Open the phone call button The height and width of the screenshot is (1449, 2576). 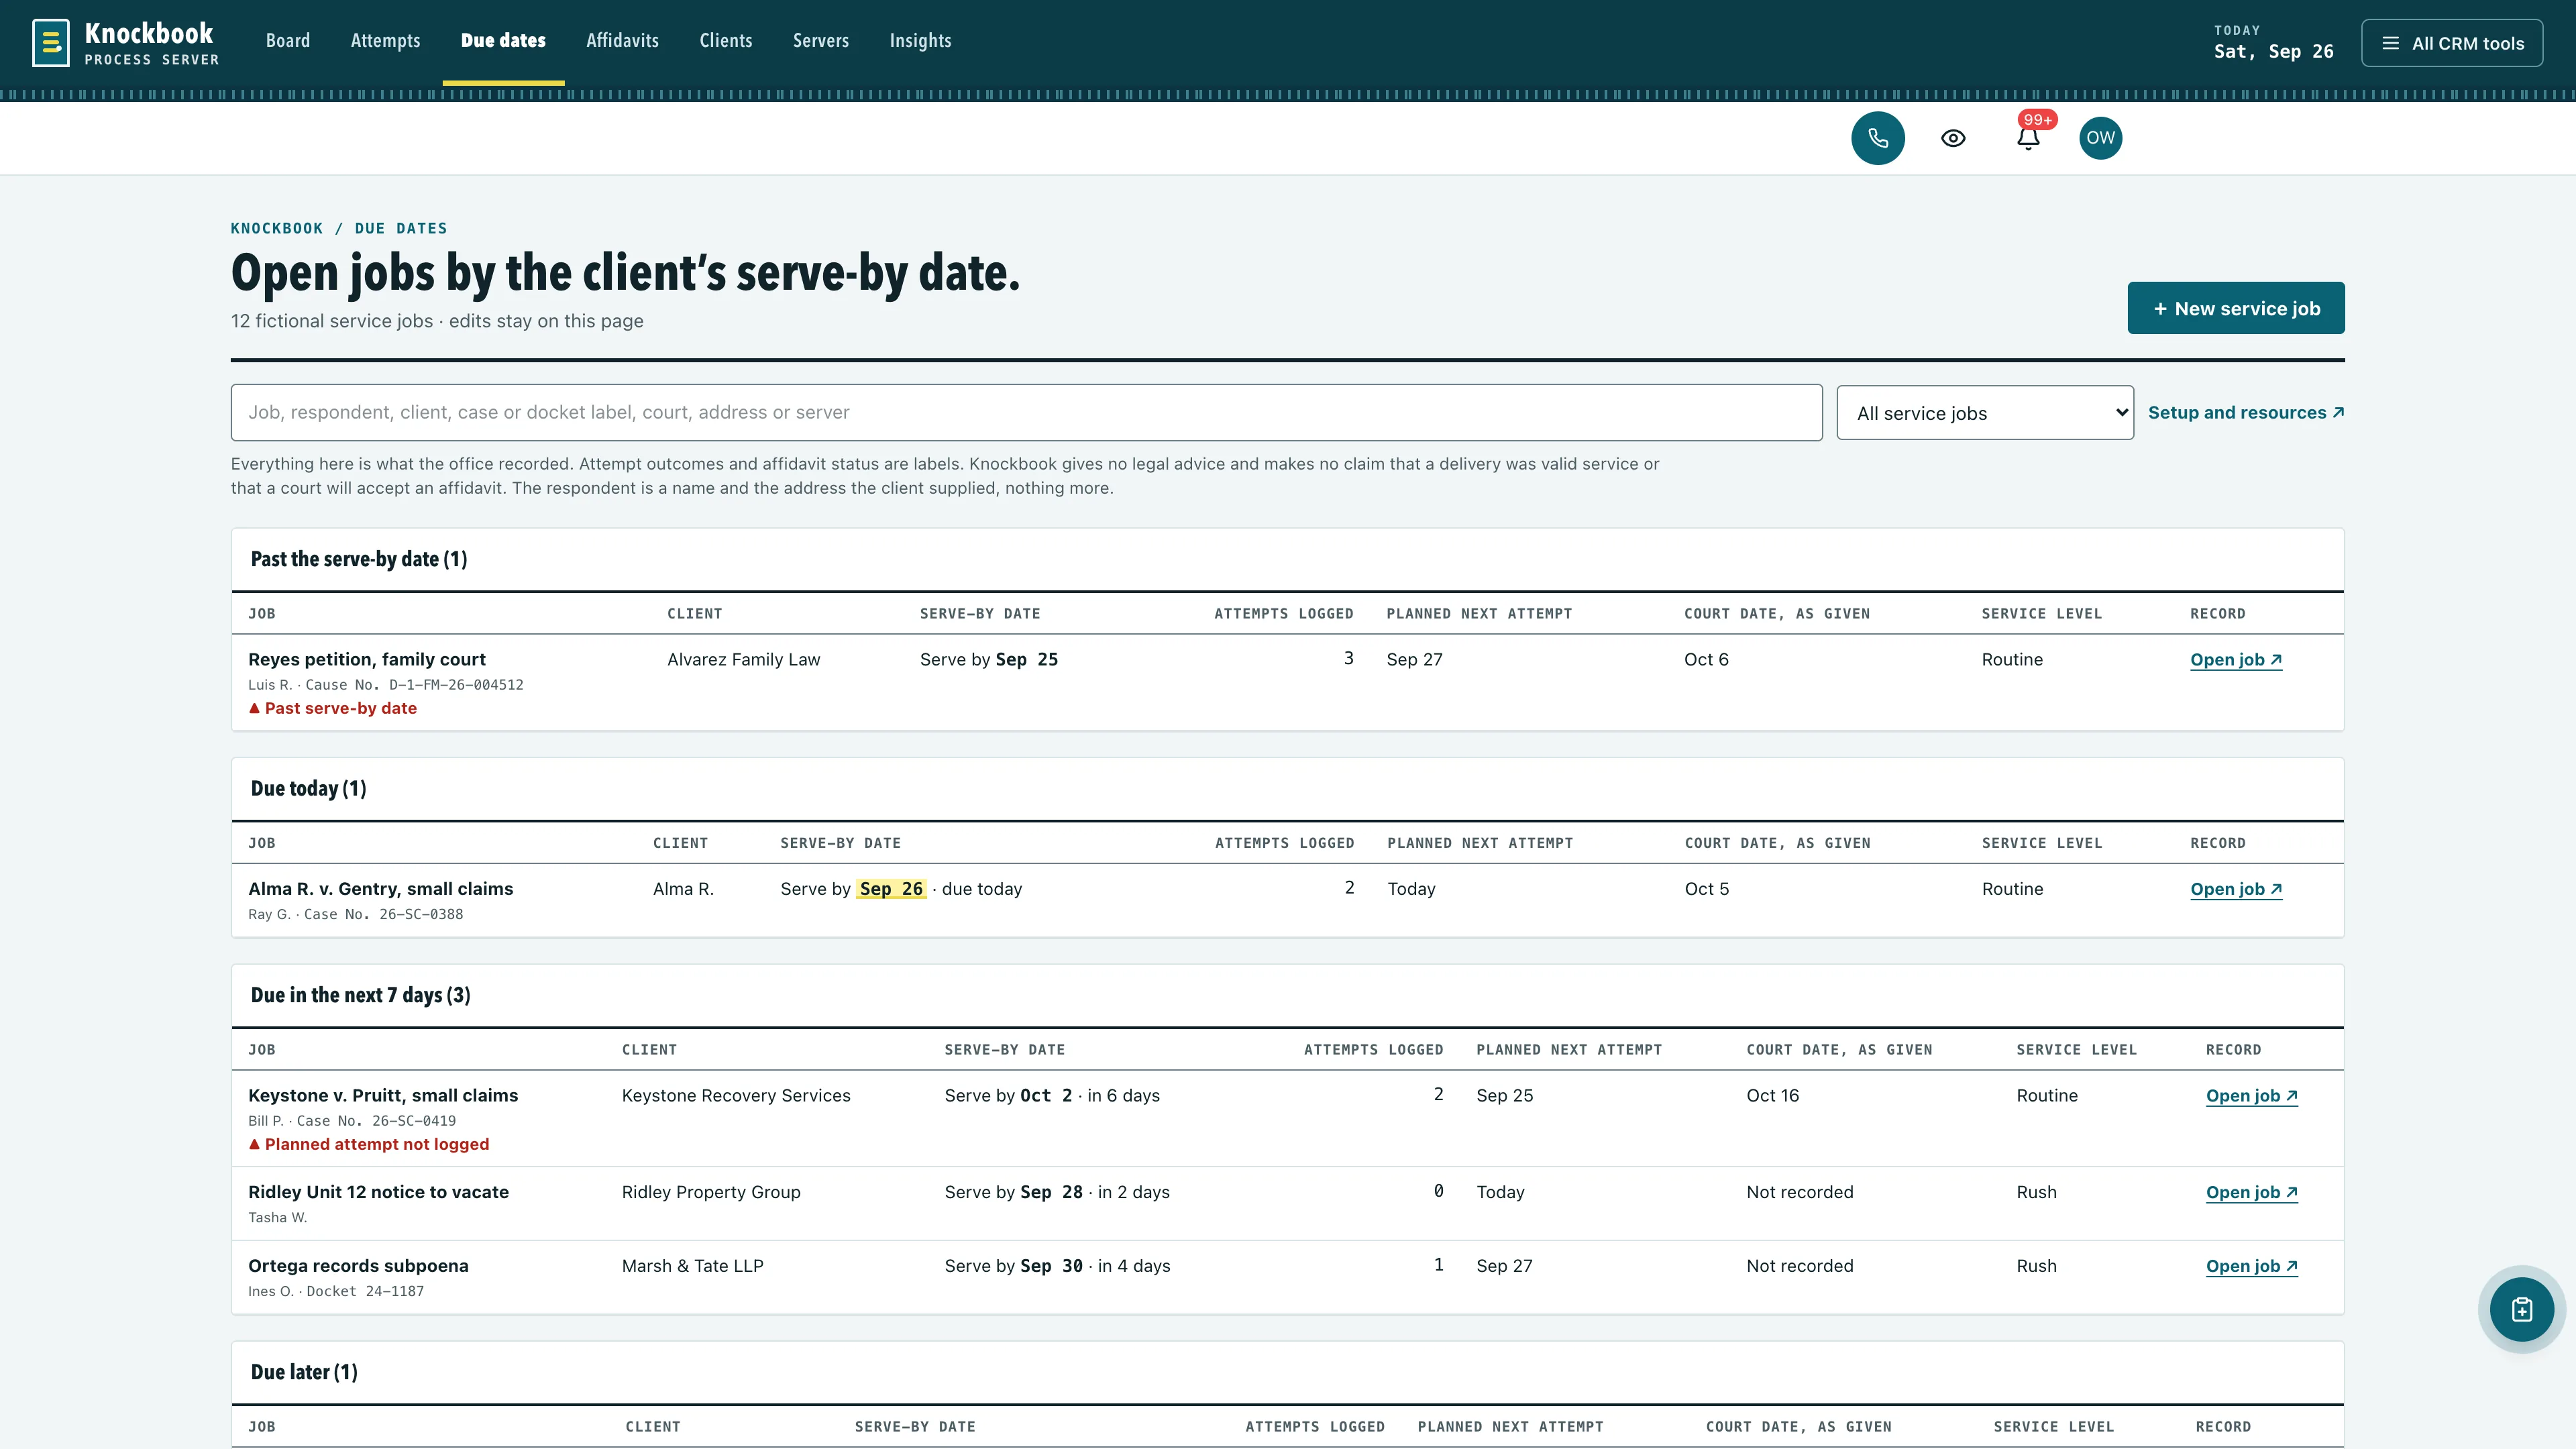[x=1877, y=138]
